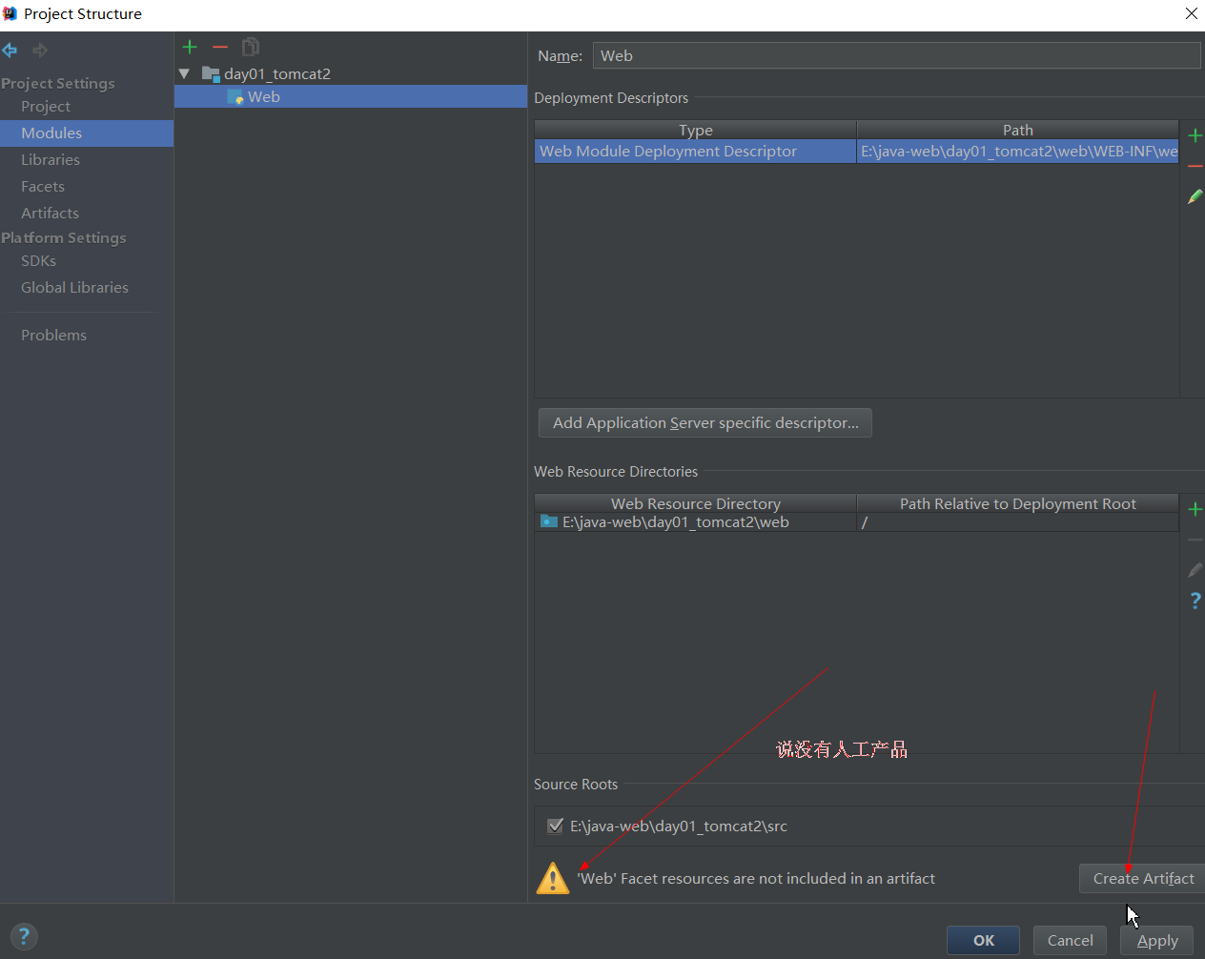Go to the SDKs platform settings
This screenshot has width=1205, height=959.
tap(38, 260)
